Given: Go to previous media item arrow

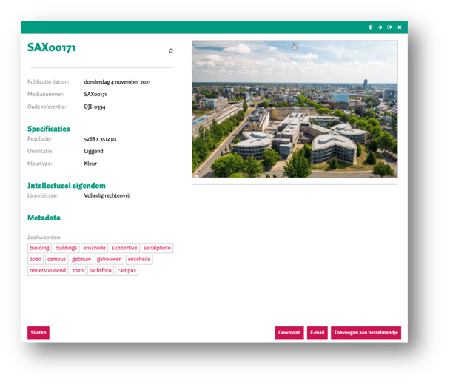Looking at the screenshot, I should click(x=371, y=27).
